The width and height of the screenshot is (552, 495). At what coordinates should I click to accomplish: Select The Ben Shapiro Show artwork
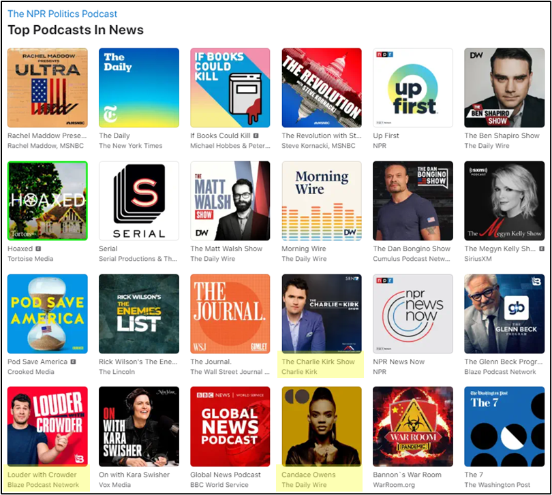coord(504,88)
